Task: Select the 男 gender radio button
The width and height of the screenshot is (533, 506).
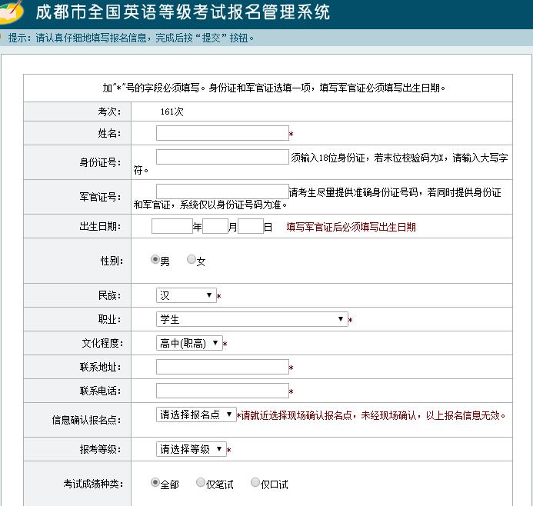Action: pyautogui.click(x=155, y=260)
